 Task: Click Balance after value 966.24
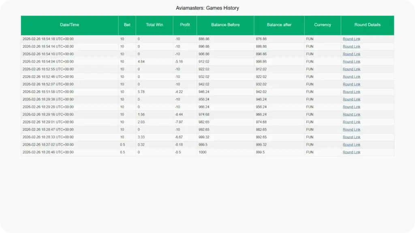point(261,114)
